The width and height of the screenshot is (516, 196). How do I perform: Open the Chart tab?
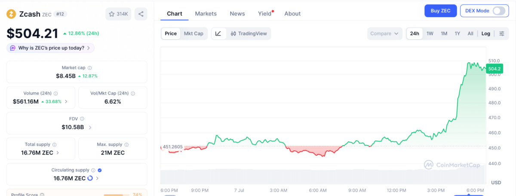point(175,13)
